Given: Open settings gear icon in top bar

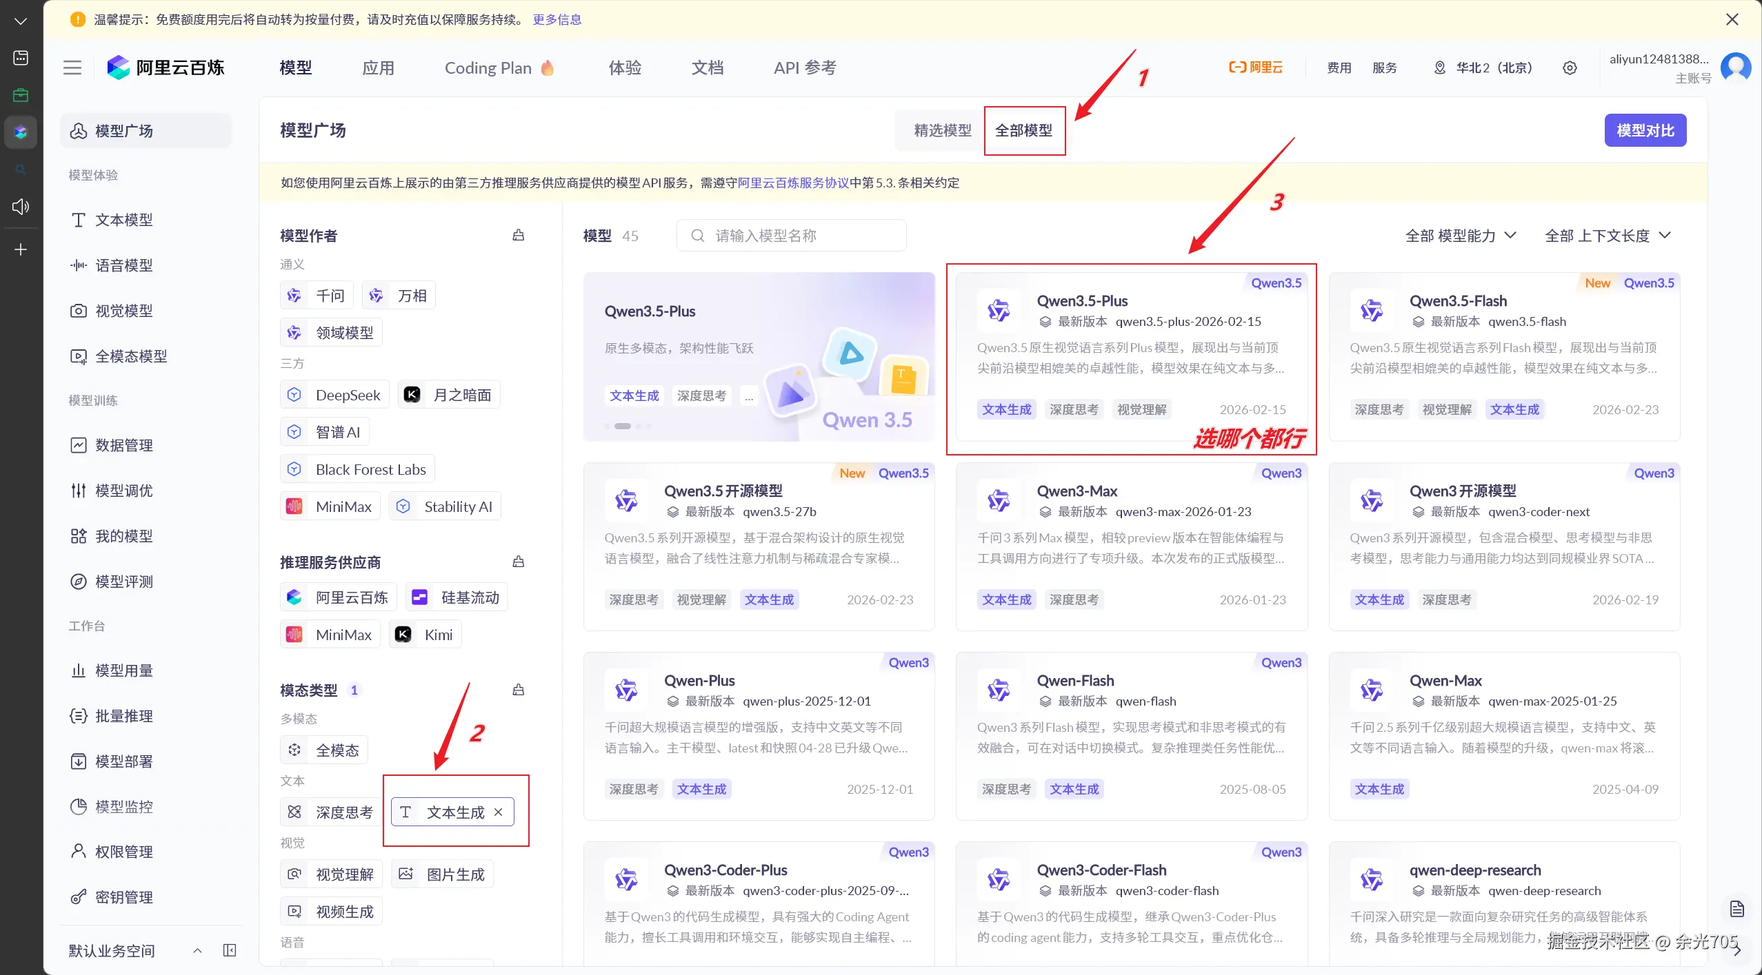Looking at the screenshot, I should (x=1570, y=68).
